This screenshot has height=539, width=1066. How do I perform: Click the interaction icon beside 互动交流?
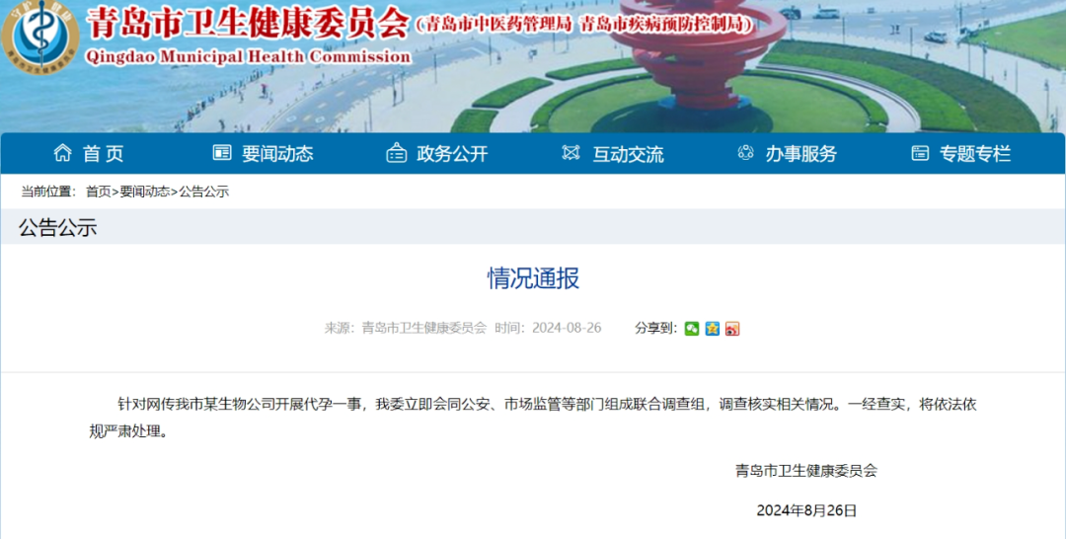pos(571,153)
